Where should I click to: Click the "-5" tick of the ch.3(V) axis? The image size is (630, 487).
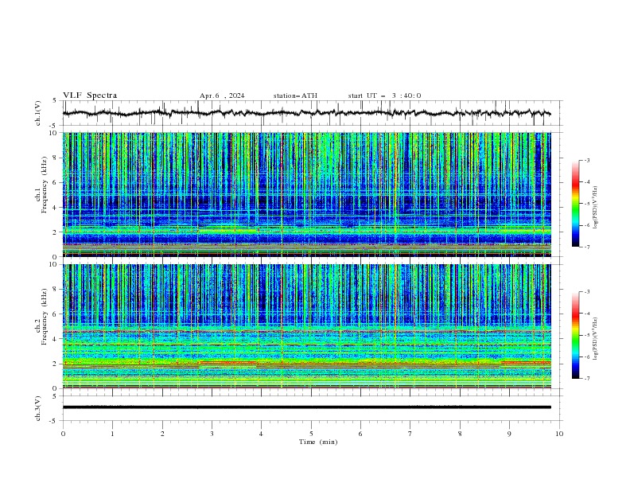pos(54,421)
